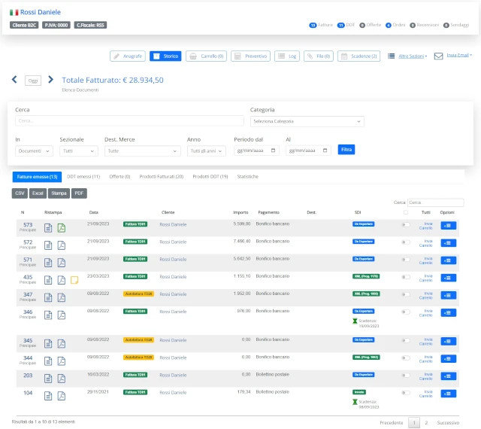The width and height of the screenshot is (481, 429).
Task: Open the Seleziona Categoria dropdown
Action: pyautogui.click(x=307, y=121)
